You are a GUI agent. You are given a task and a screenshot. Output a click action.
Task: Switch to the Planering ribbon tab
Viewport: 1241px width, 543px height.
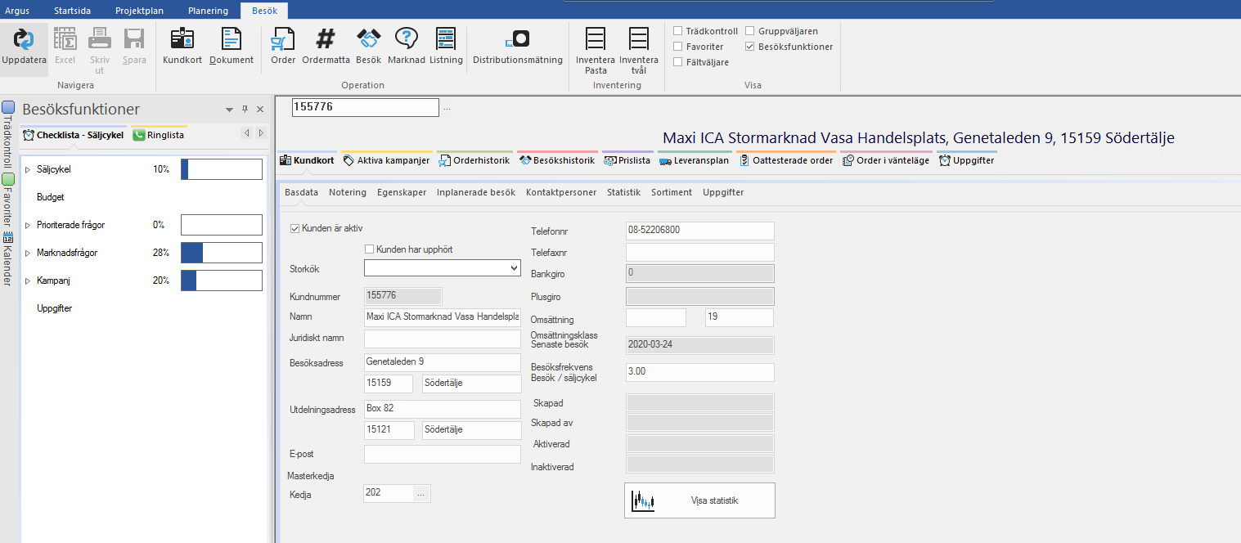208,11
